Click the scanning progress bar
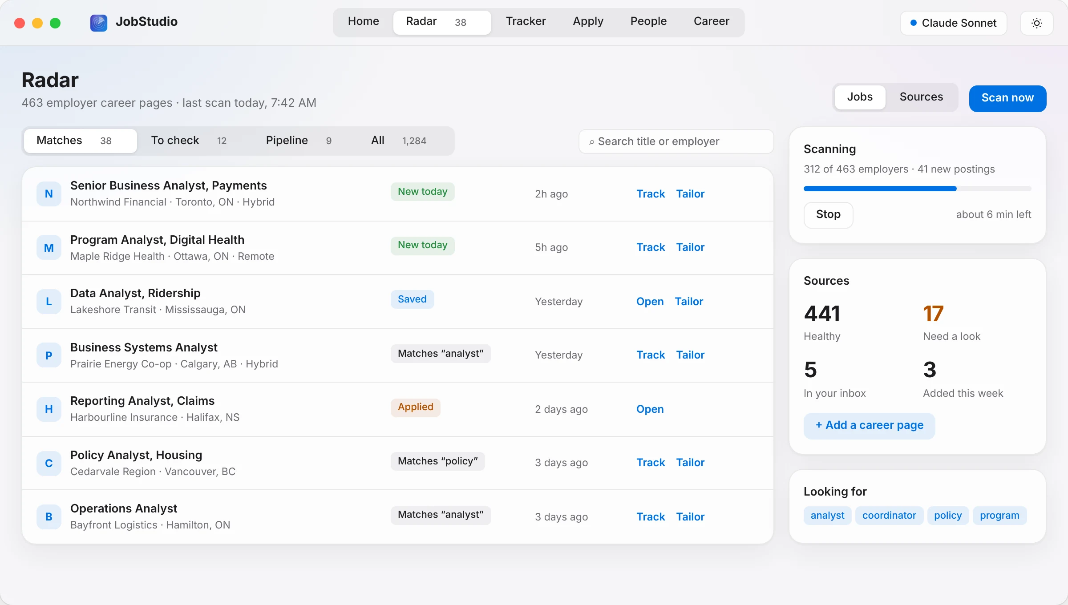 [x=917, y=189]
